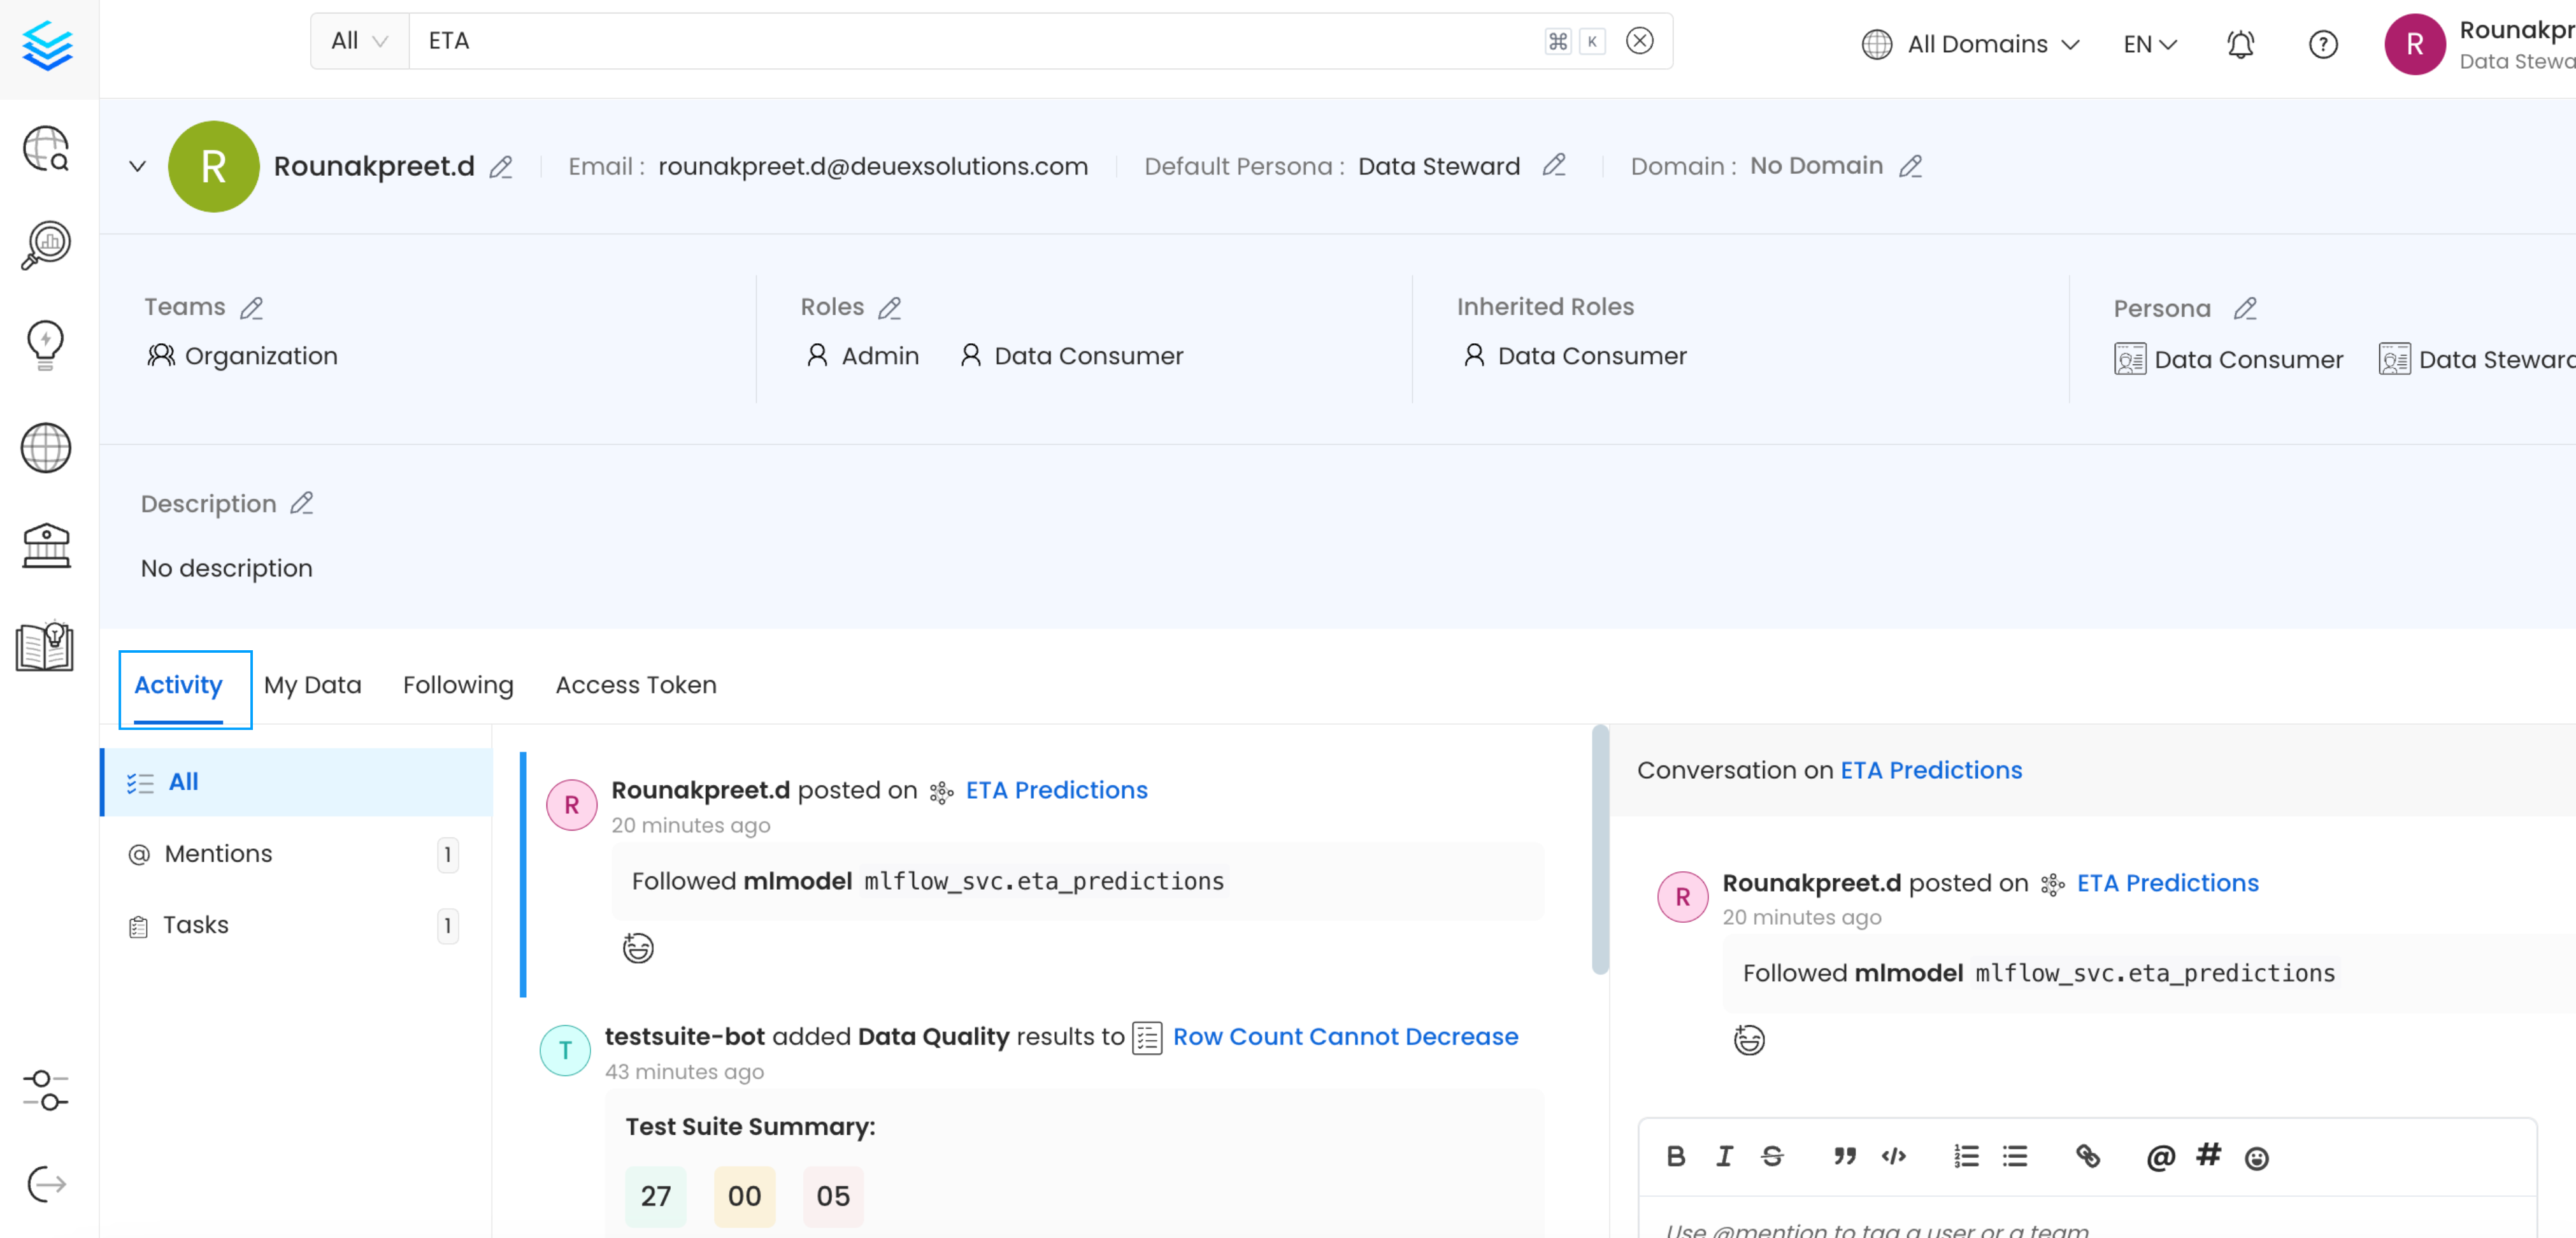Clear the ETA search query input
The width and height of the screenshot is (2576, 1238).
click(x=1640, y=41)
